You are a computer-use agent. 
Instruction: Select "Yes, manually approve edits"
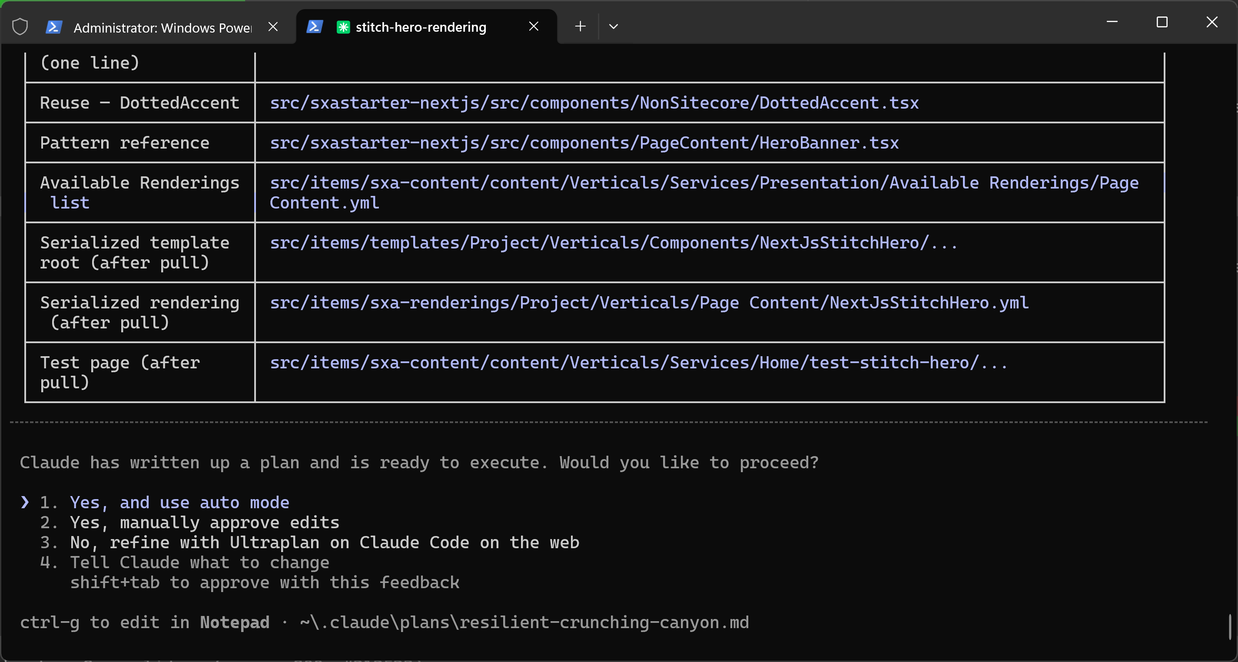[204, 523]
